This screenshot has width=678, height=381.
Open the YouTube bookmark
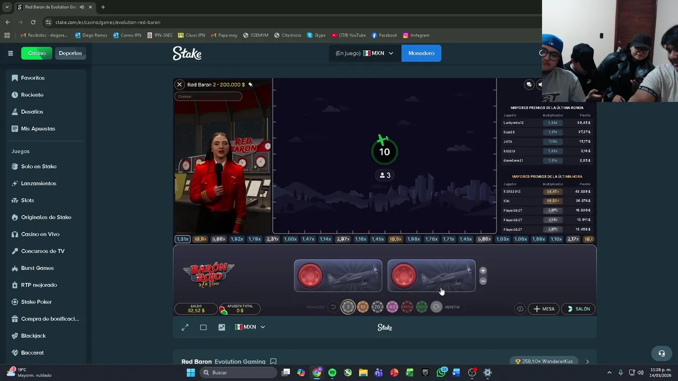click(x=349, y=35)
